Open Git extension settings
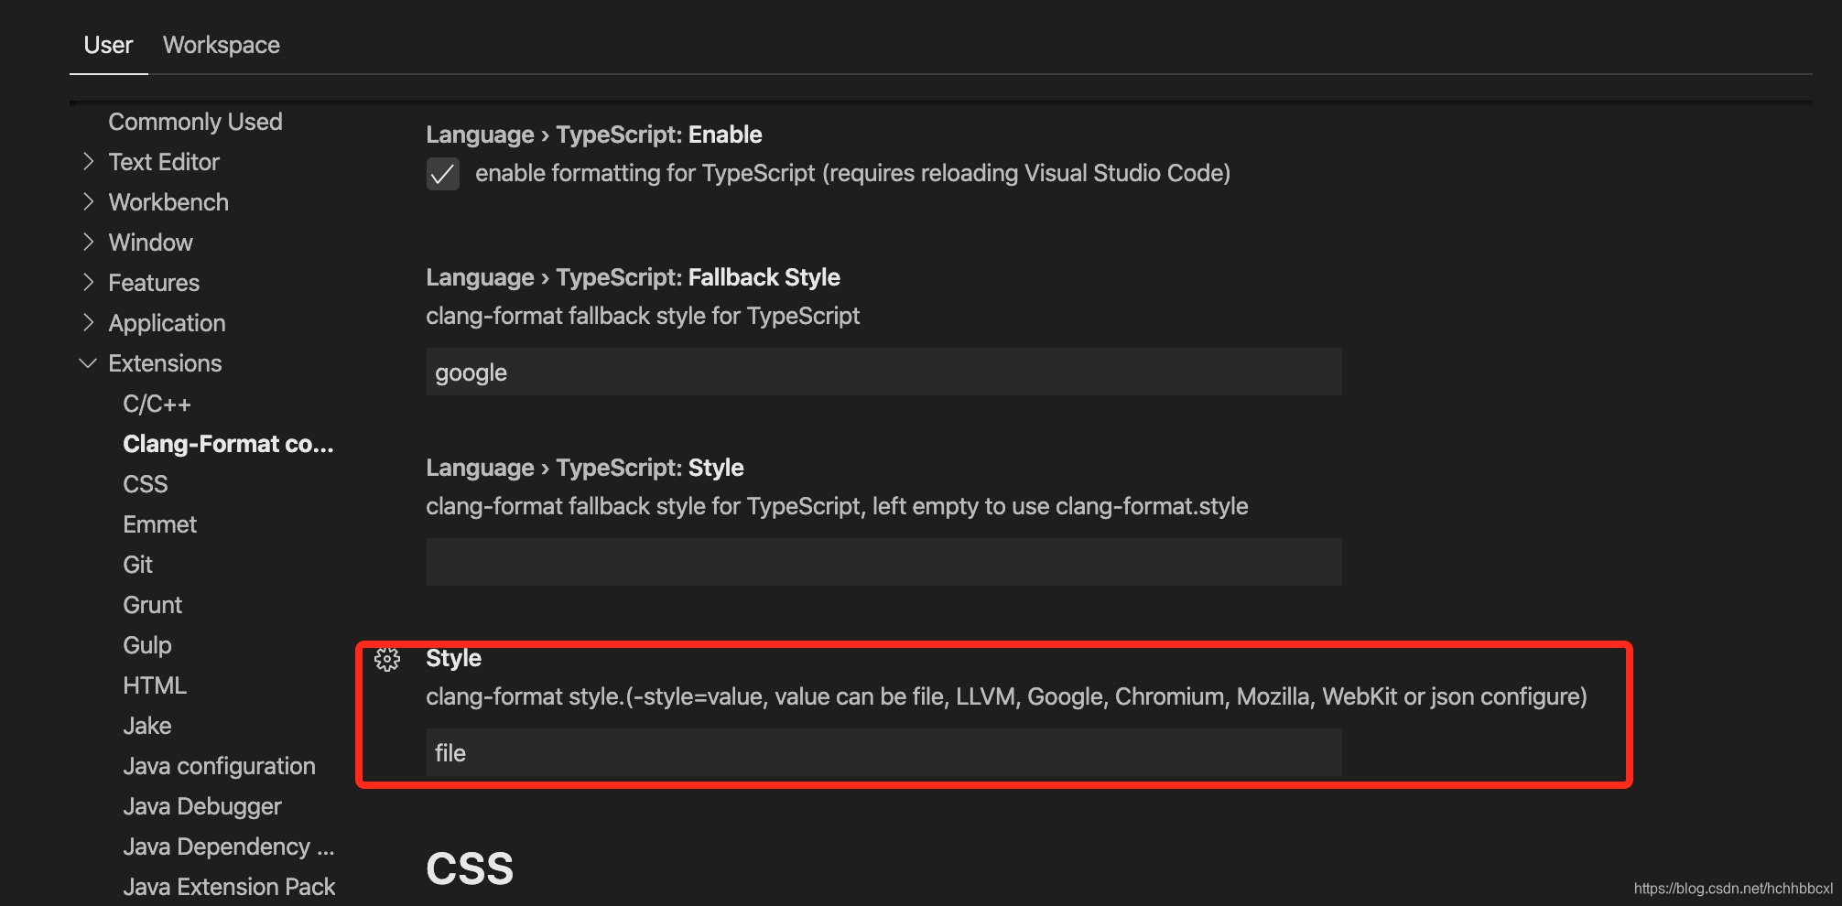The width and height of the screenshot is (1842, 906). (x=138, y=564)
